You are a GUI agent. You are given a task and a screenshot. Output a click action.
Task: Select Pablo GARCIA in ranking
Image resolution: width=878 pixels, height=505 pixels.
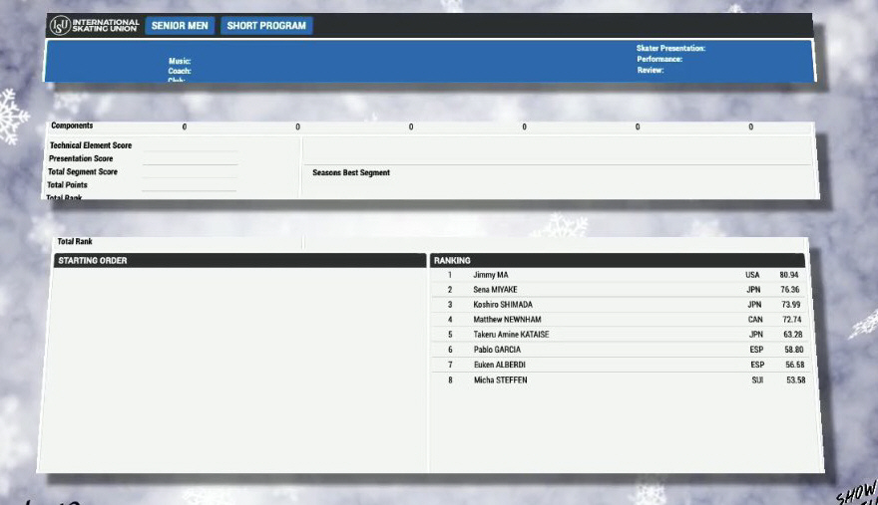(497, 350)
